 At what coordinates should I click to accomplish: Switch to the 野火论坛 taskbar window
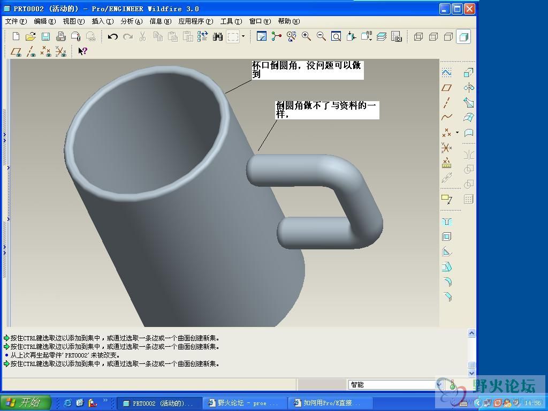pos(245,404)
